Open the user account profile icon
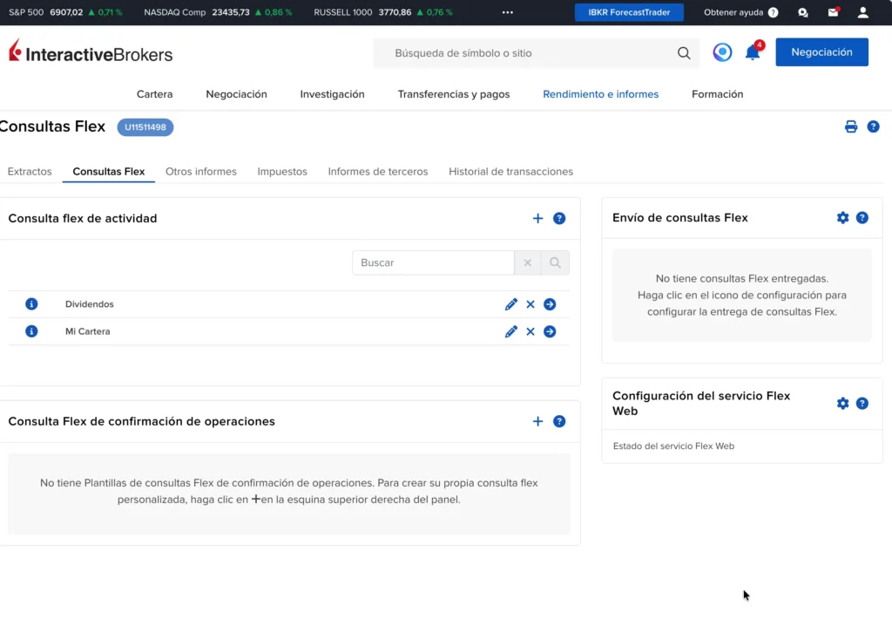The height and width of the screenshot is (640, 892). [x=862, y=12]
